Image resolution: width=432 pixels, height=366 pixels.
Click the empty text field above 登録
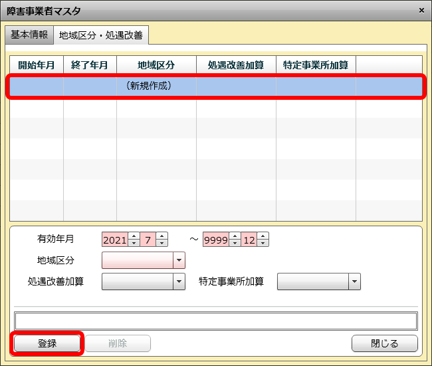[x=215, y=321]
